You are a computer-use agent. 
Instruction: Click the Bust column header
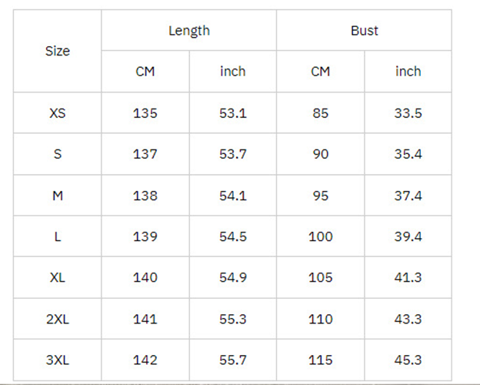coord(365,31)
